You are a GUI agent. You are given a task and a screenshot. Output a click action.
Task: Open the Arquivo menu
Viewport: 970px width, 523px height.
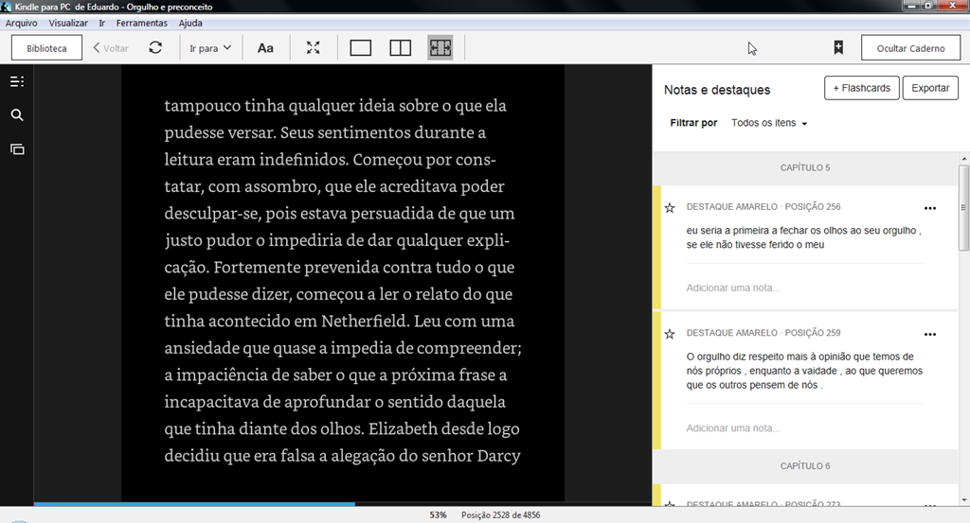point(22,23)
